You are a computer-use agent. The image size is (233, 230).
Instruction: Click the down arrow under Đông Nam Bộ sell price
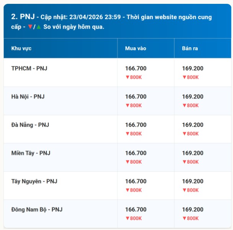point(184,218)
